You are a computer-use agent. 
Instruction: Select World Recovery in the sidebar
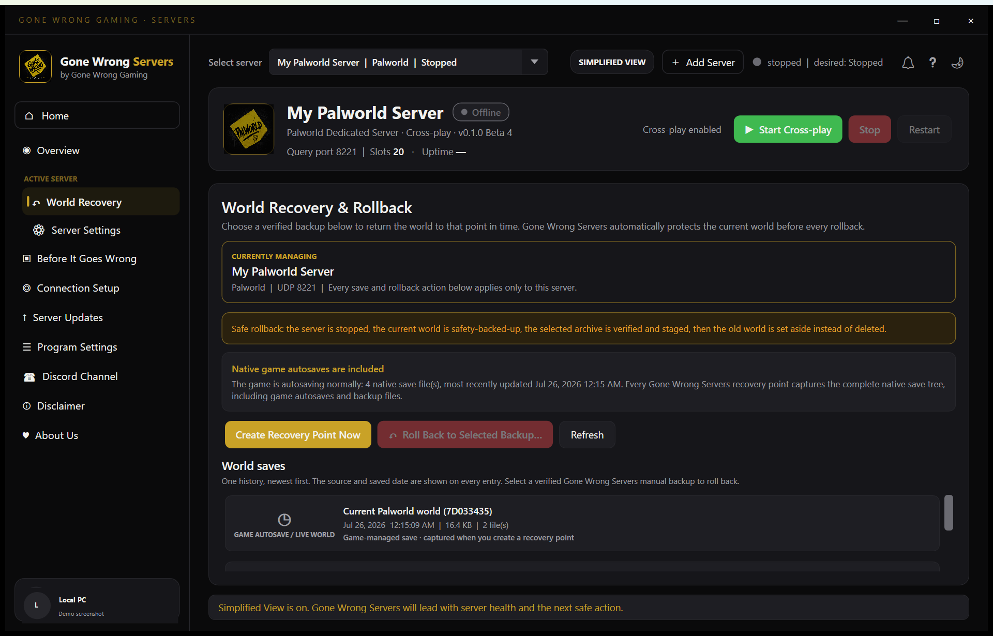point(100,202)
